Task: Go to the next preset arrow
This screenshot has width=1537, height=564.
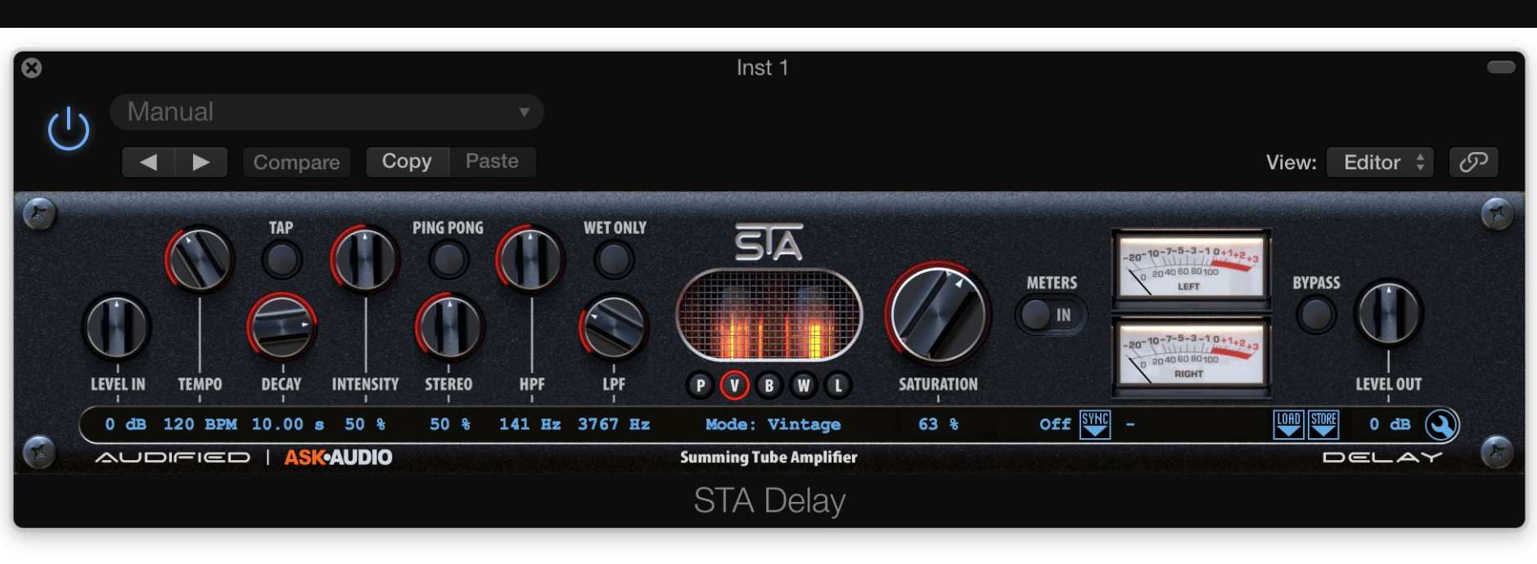Action: click(x=201, y=162)
